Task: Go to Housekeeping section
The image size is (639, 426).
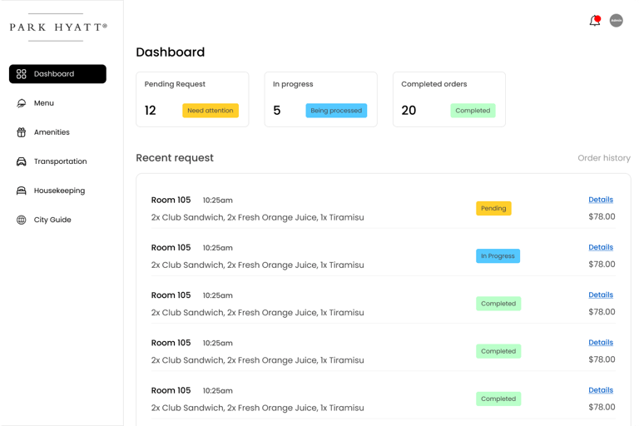Action: 59,191
